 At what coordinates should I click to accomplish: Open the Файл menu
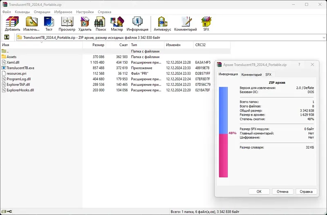pyautogui.click(x=7, y=12)
